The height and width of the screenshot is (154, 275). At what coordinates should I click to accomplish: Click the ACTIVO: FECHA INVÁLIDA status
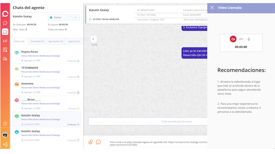pos(106,19)
